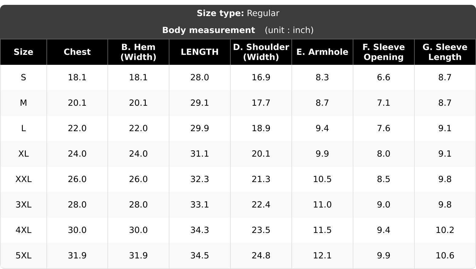Image resolution: width=476 pixels, height=269 pixels.
Task: Select the Chest column header
Action: click(x=77, y=52)
